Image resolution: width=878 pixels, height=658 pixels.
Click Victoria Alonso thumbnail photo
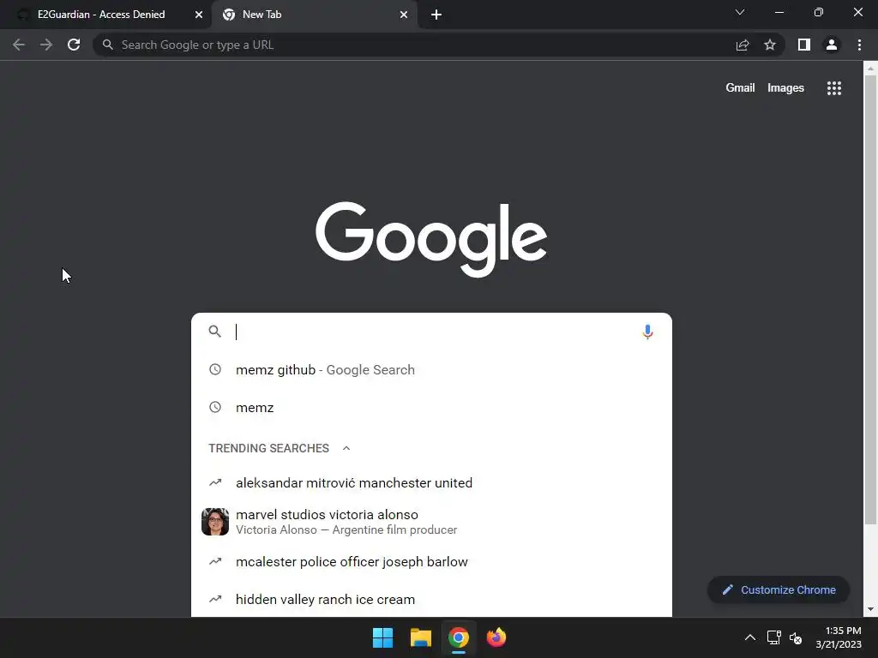click(x=215, y=522)
